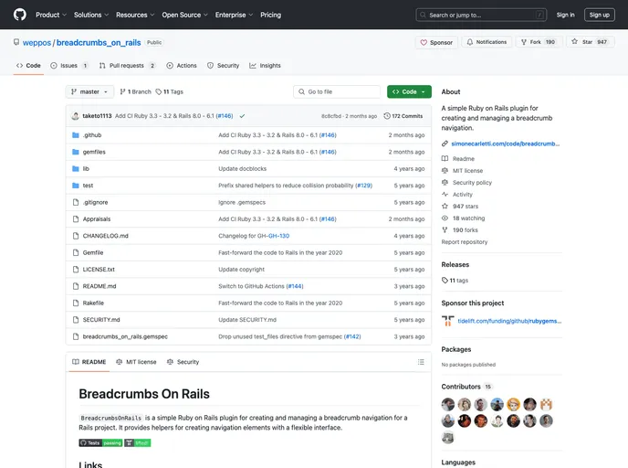Open pull request #129 link in test row
The image size is (628, 468).
(363, 186)
